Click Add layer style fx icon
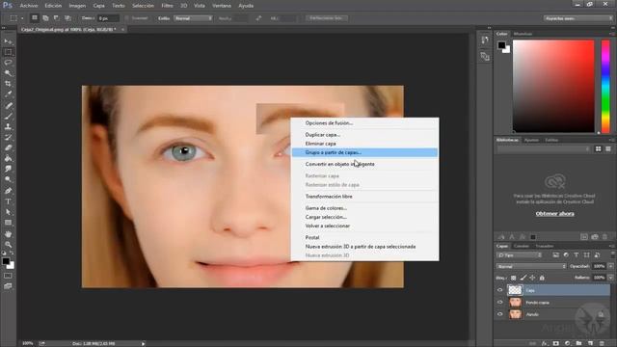The height and width of the screenshot is (347, 617). [x=544, y=343]
